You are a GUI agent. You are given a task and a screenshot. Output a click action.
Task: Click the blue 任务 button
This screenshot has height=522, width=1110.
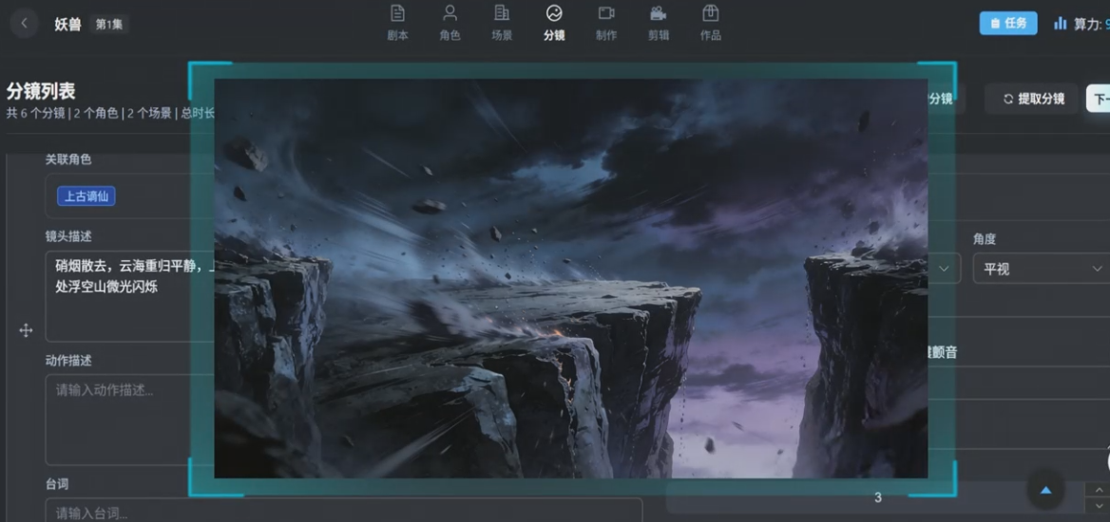[x=1007, y=24]
